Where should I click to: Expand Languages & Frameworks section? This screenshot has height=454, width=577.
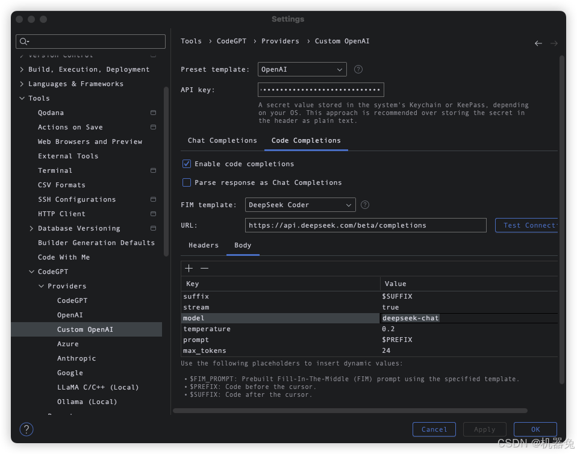tap(22, 84)
